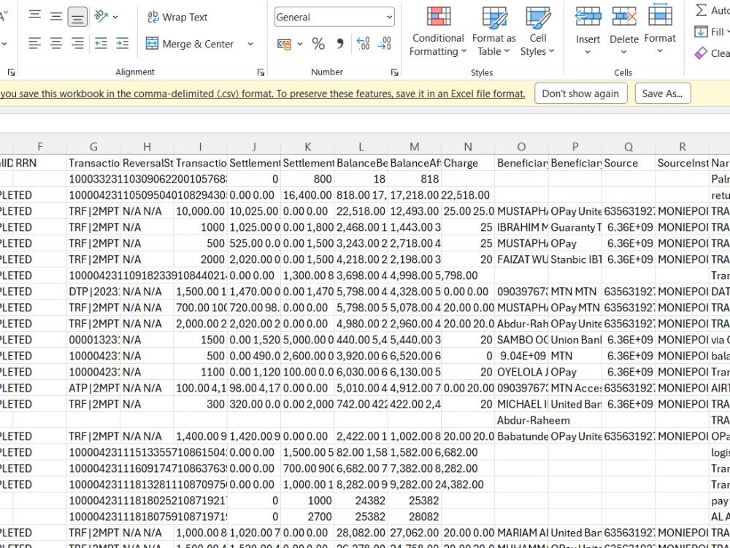This screenshot has width=730, height=548.
Task: Toggle center horizontal alignment
Action: [x=55, y=43]
